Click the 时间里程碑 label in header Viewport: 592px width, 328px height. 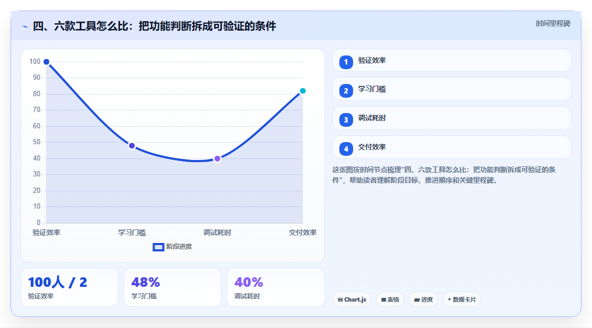click(553, 24)
